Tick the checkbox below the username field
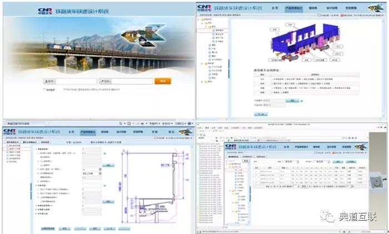This screenshot has height=234, width=389. (44, 89)
